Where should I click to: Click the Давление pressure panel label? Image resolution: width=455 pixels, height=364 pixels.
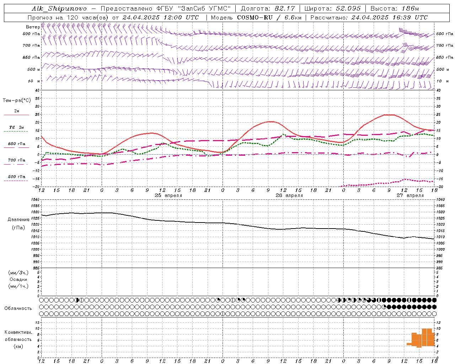pos(18,220)
